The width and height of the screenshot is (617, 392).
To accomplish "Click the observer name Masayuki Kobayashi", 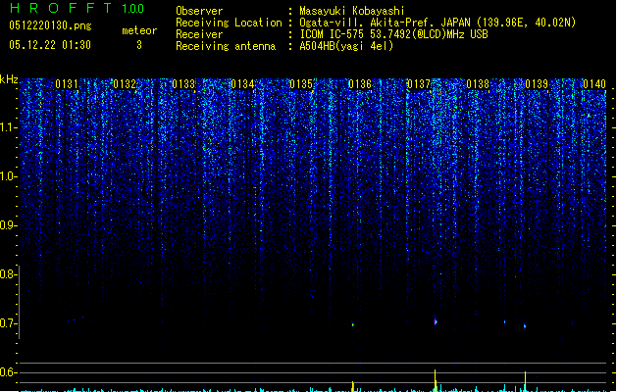I will [x=352, y=11].
